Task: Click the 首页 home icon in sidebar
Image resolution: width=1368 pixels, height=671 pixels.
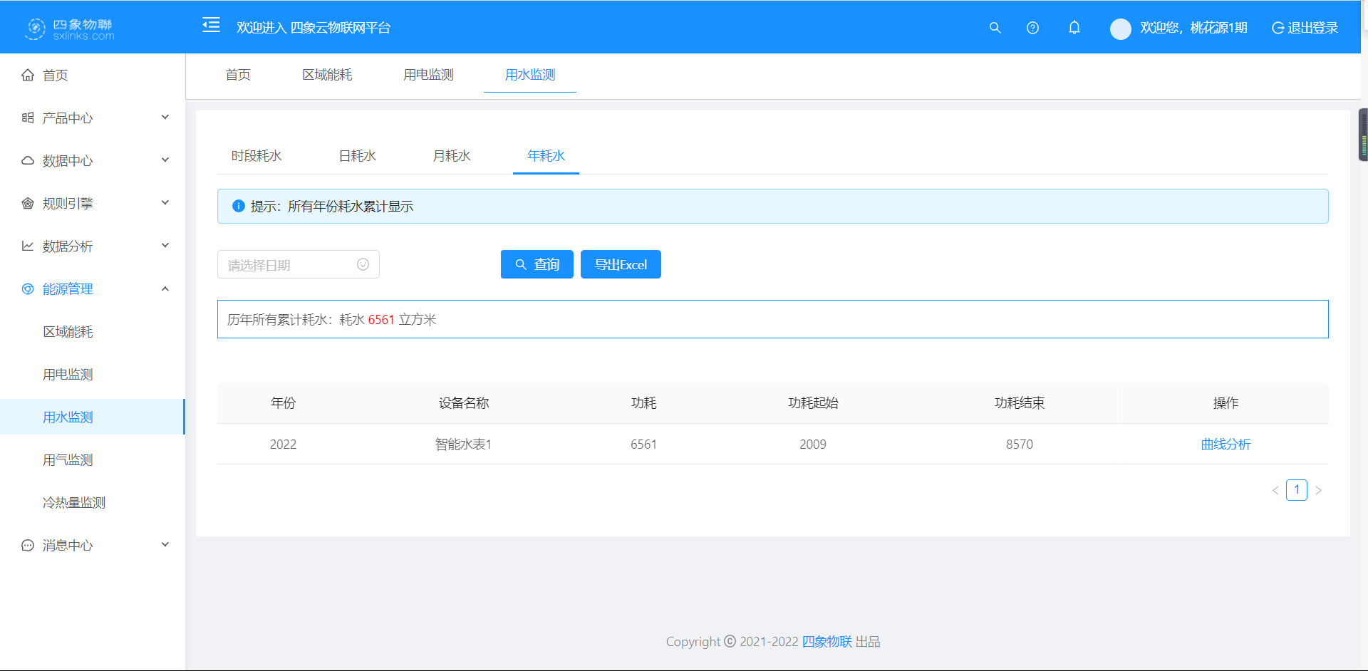Action: [28, 76]
